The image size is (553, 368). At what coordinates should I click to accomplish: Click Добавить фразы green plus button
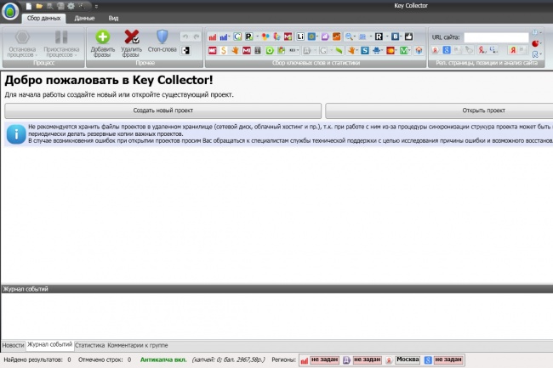coord(103,43)
